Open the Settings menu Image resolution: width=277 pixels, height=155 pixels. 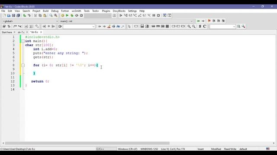(x=132, y=11)
